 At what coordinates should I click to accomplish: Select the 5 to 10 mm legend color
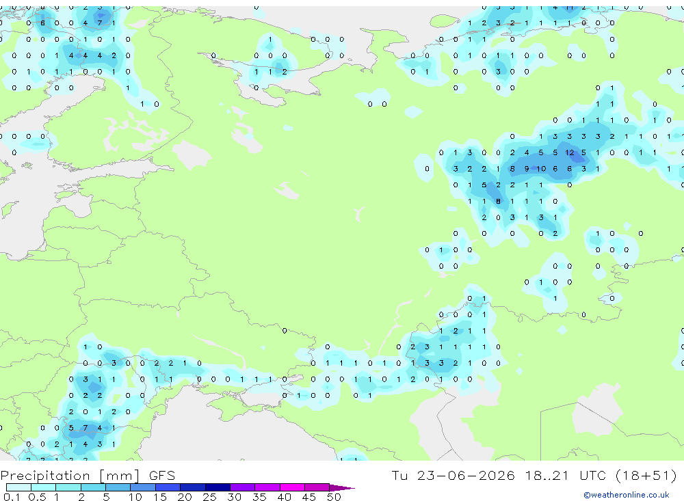tap(118, 487)
